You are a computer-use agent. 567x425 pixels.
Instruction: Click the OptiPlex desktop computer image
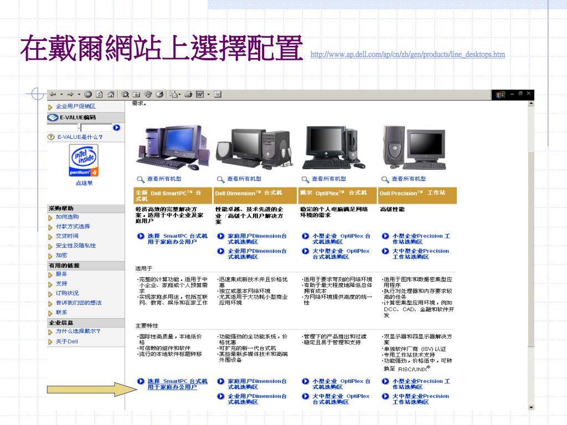pos(333,147)
